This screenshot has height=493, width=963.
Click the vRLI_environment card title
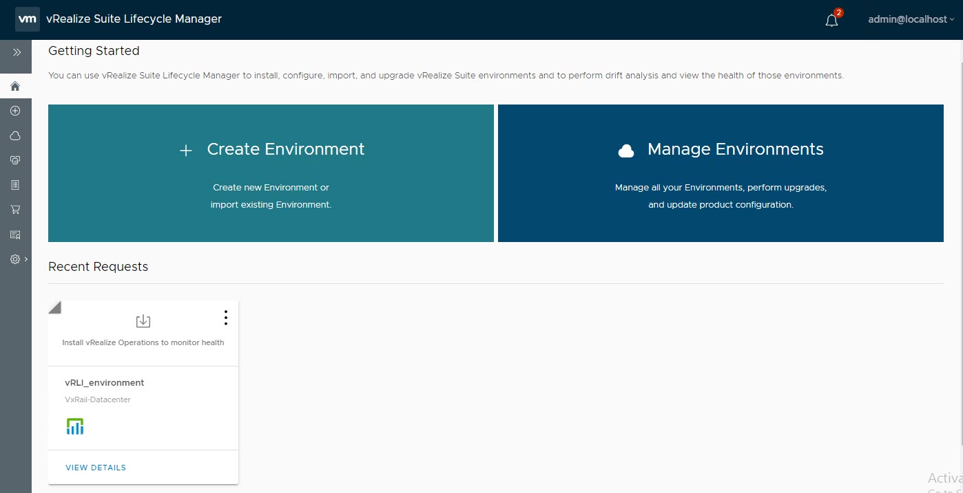coord(105,383)
